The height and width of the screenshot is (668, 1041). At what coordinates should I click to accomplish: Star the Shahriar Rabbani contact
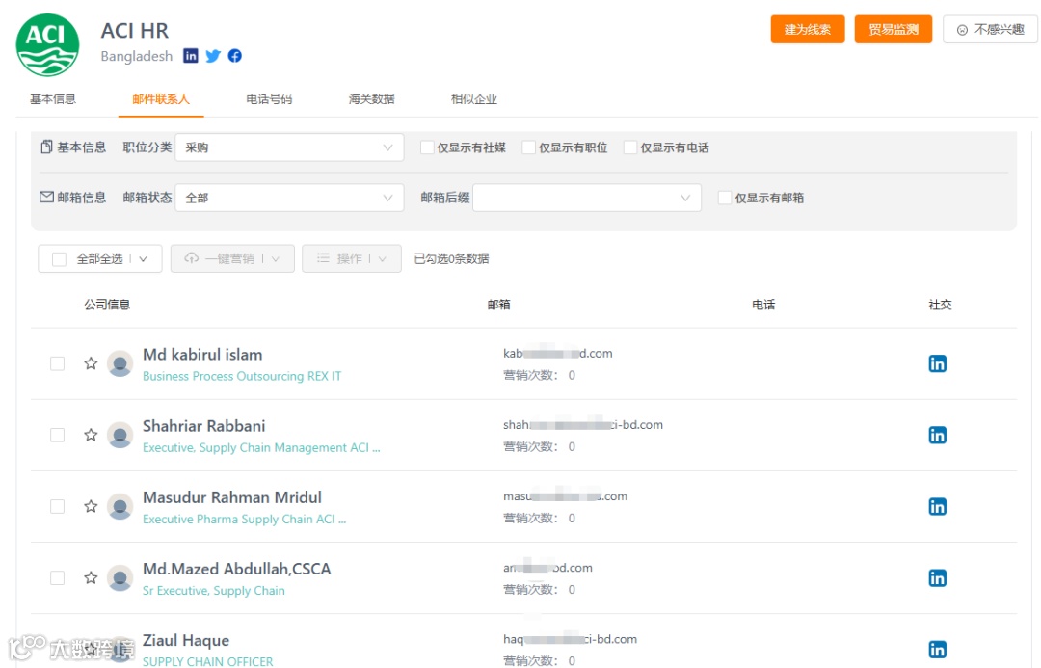tap(91, 435)
